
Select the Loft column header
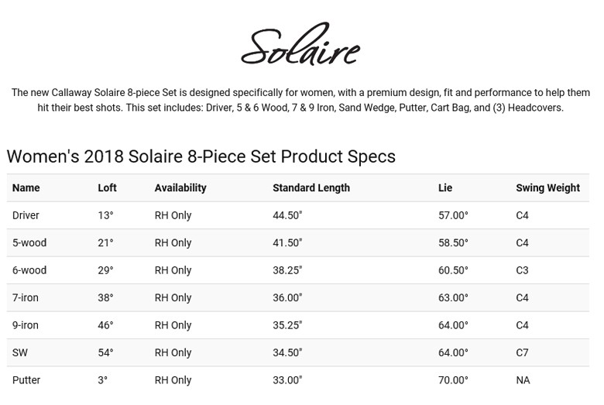point(107,187)
